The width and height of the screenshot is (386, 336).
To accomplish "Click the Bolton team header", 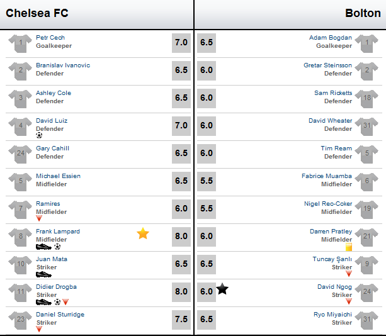I will click(363, 13).
